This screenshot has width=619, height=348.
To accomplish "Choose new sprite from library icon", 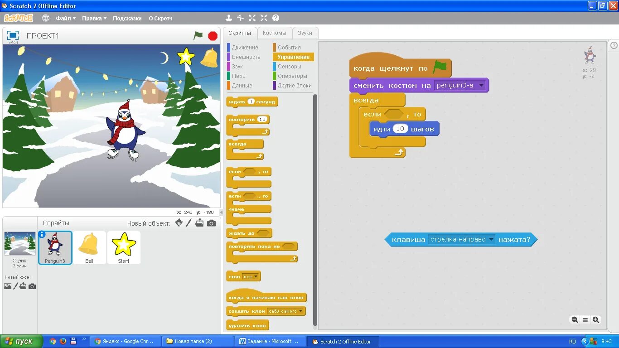I will click(179, 223).
